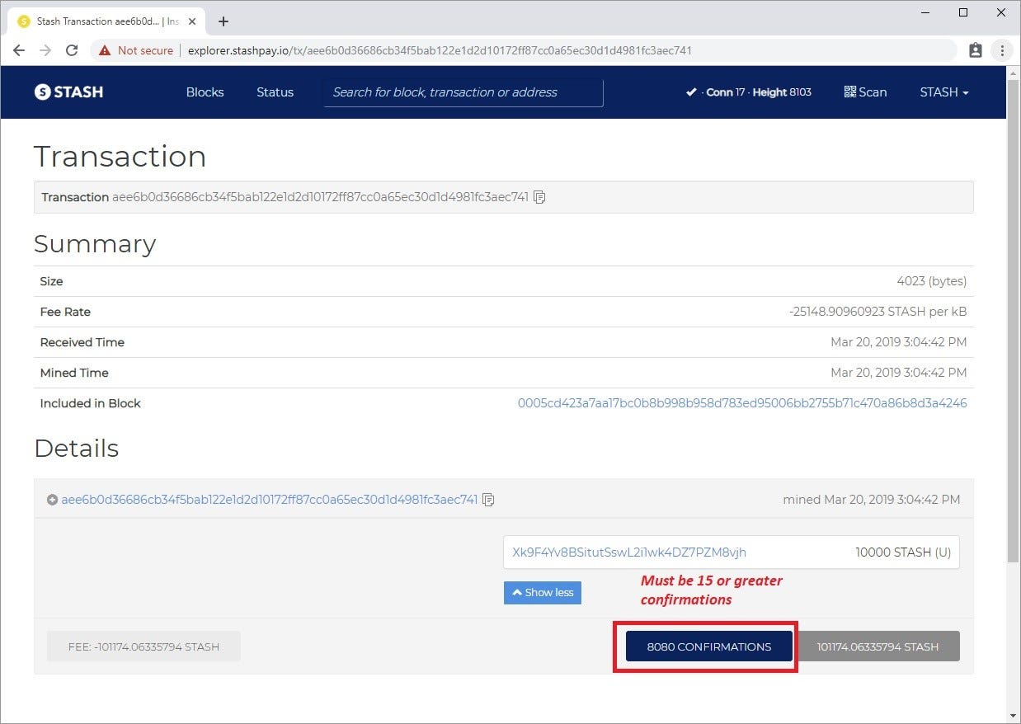Click the Conn 17 Height 8103 status

tap(749, 92)
